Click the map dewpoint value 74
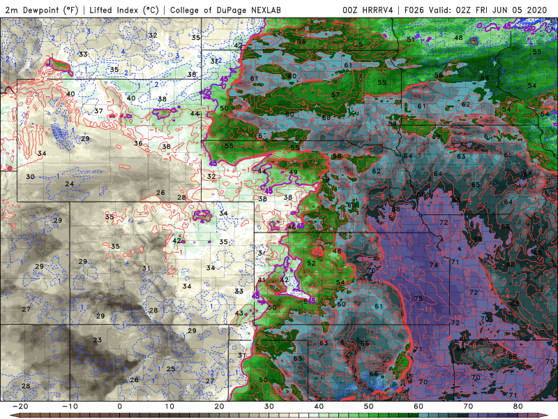 [434, 265]
